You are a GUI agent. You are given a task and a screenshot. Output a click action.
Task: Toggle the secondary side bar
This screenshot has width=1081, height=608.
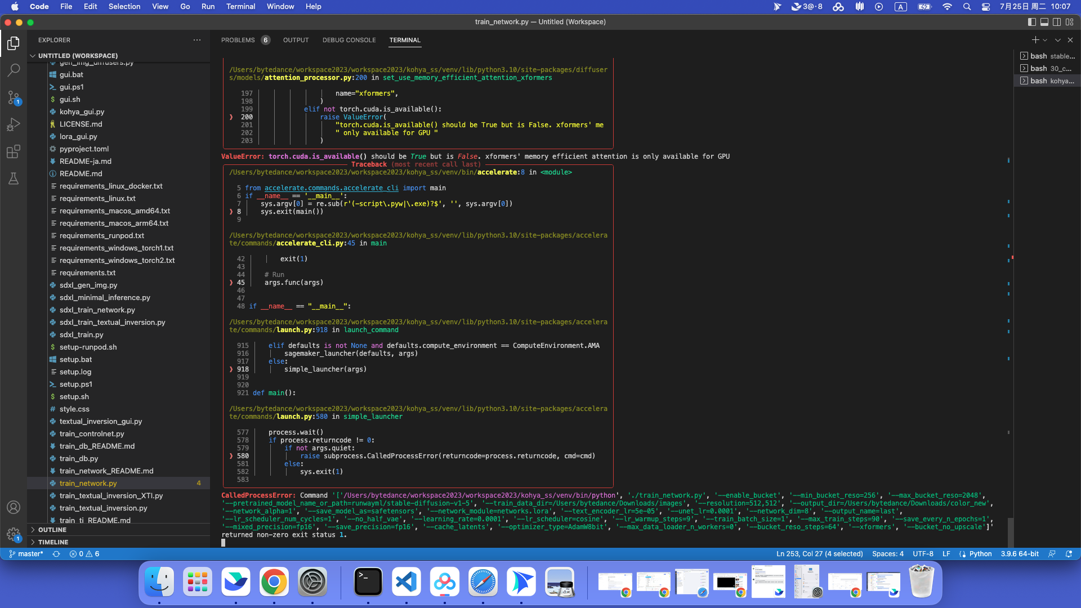coord(1057,22)
